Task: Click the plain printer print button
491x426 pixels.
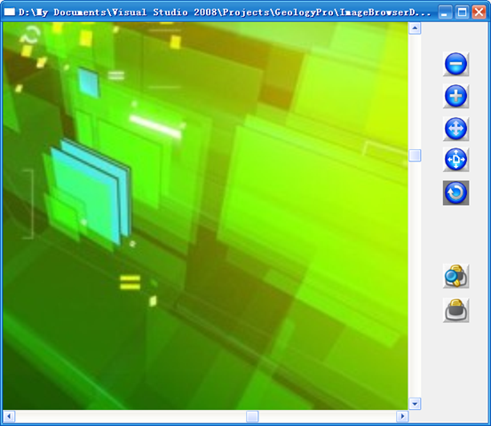Action: point(456,311)
